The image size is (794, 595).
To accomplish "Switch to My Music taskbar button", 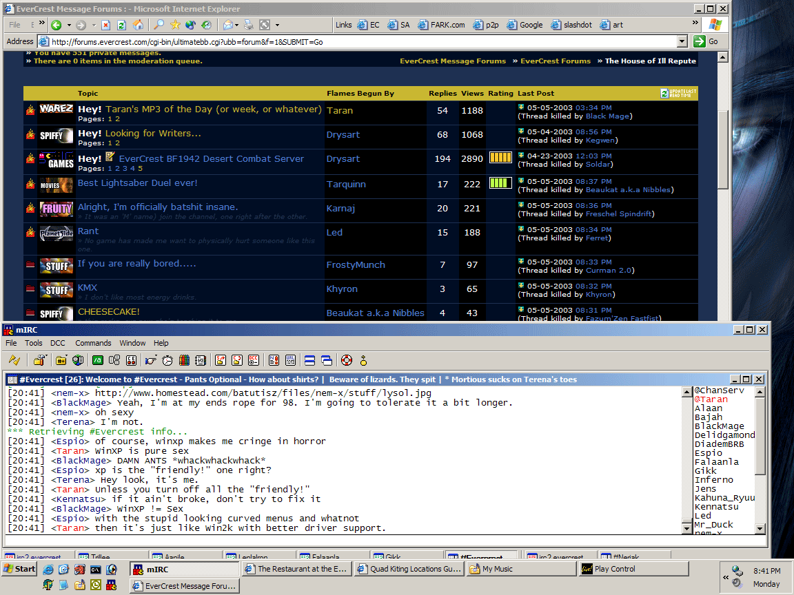I will coord(522,569).
